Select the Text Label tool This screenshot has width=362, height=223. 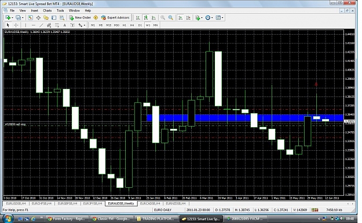(x=72, y=25)
